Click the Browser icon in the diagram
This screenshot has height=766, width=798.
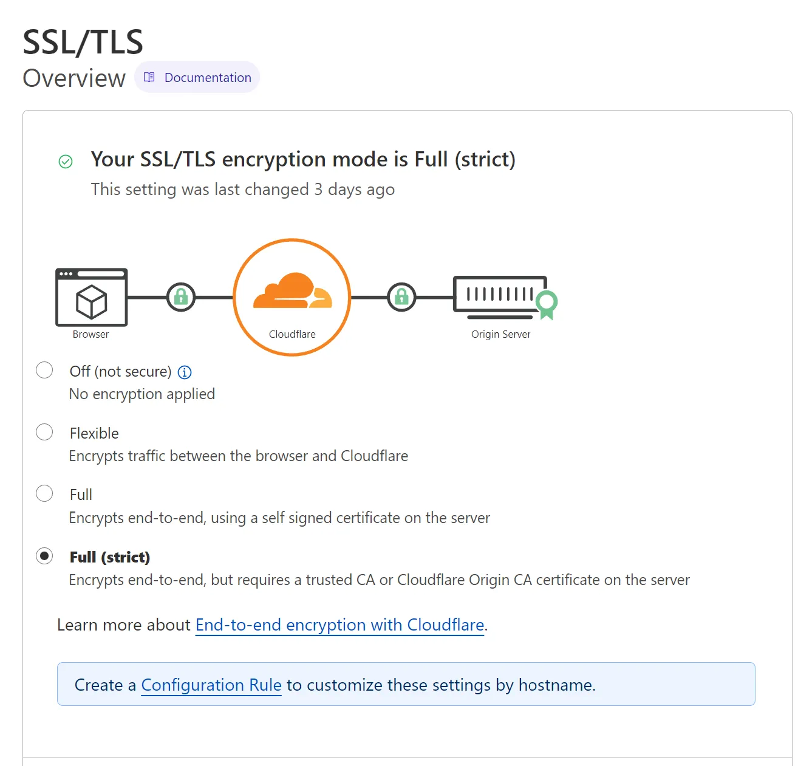[x=91, y=298]
